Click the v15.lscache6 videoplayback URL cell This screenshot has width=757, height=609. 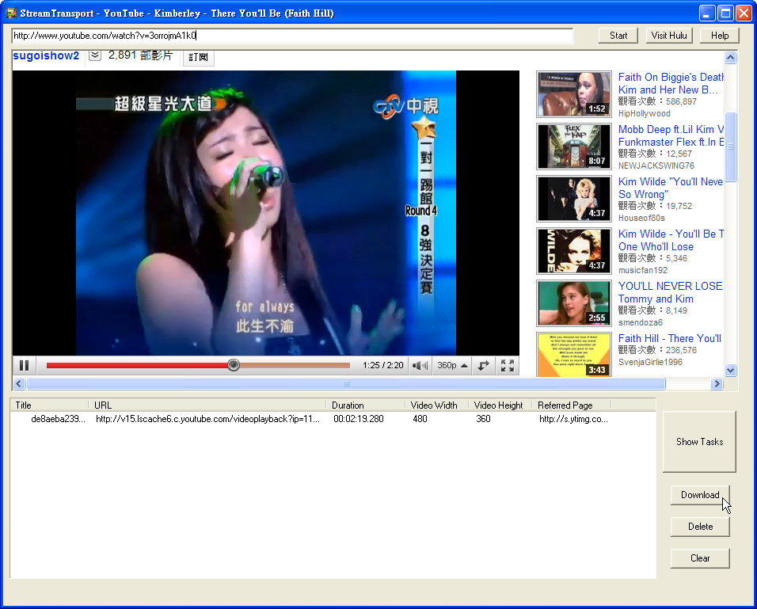(x=207, y=419)
